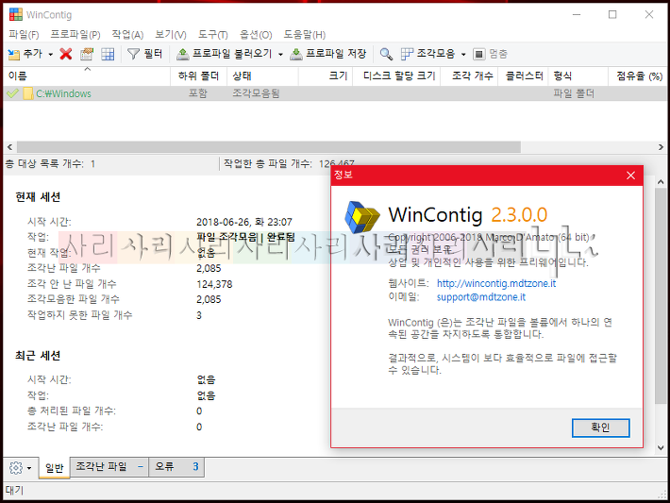Click 프로파일 저장 (Save profile) button

(x=327, y=54)
